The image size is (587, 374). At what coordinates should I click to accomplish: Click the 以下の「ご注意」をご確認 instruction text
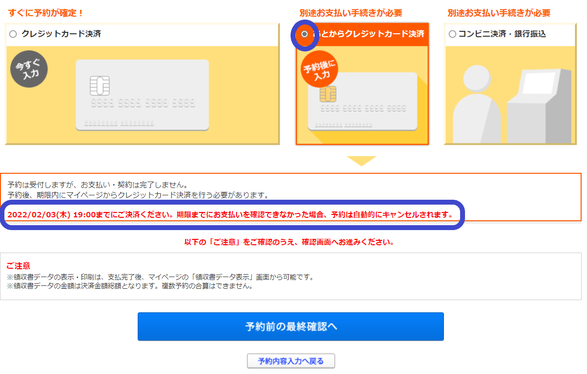click(290, 242)
